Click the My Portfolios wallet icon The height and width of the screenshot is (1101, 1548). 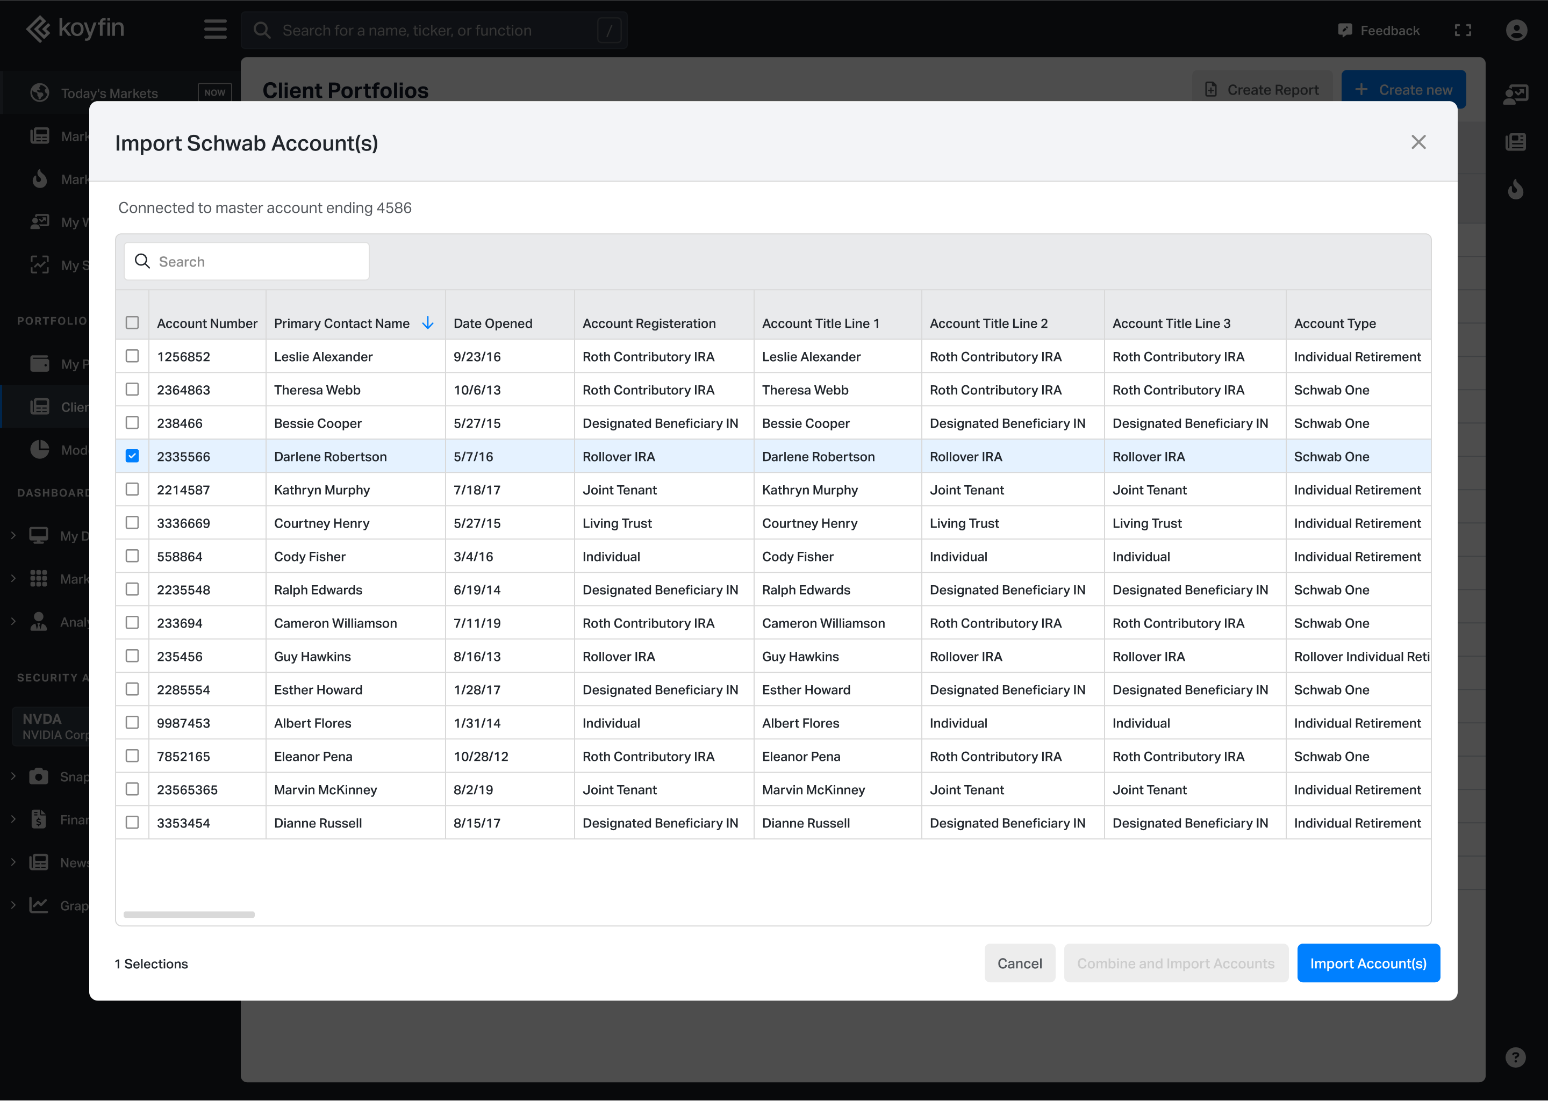point(40,363)
